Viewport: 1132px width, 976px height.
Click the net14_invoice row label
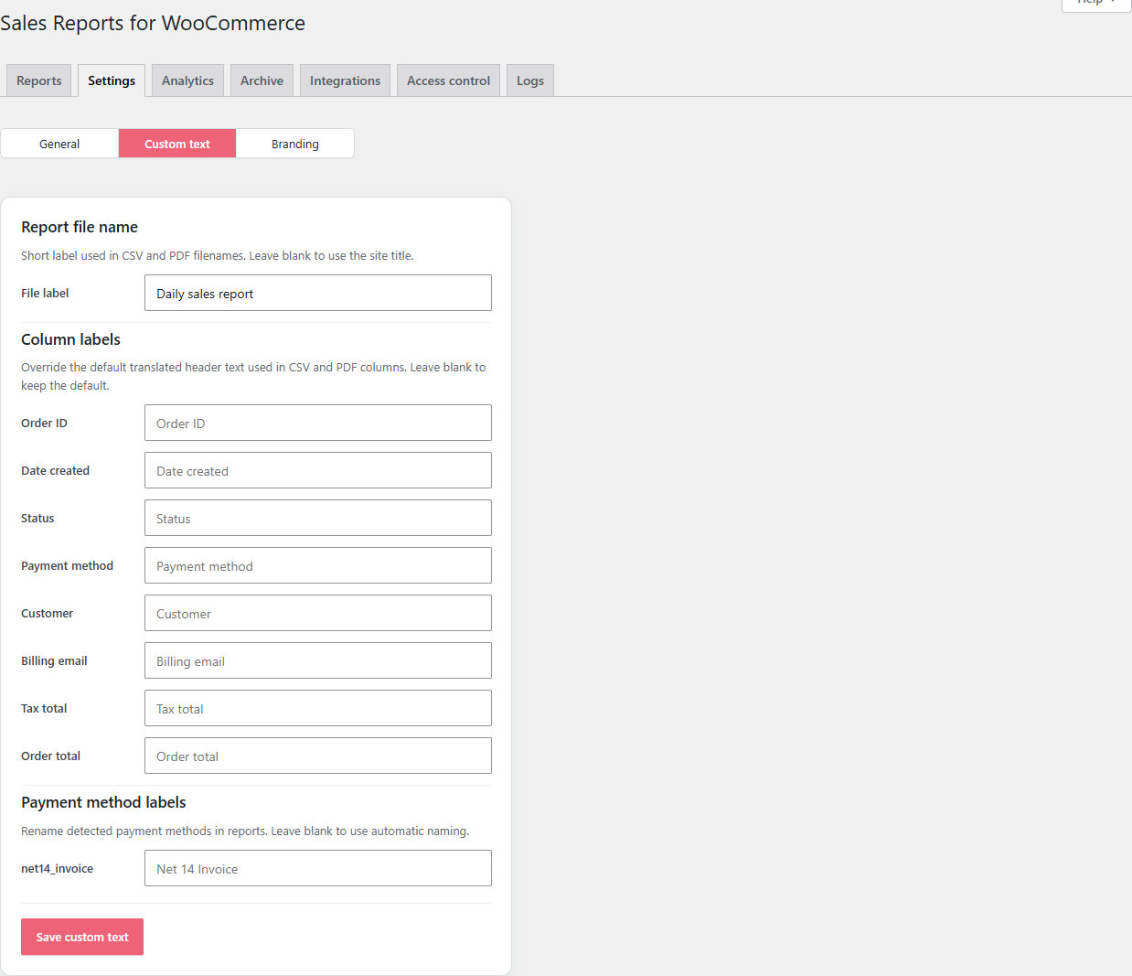coord(57,869)
